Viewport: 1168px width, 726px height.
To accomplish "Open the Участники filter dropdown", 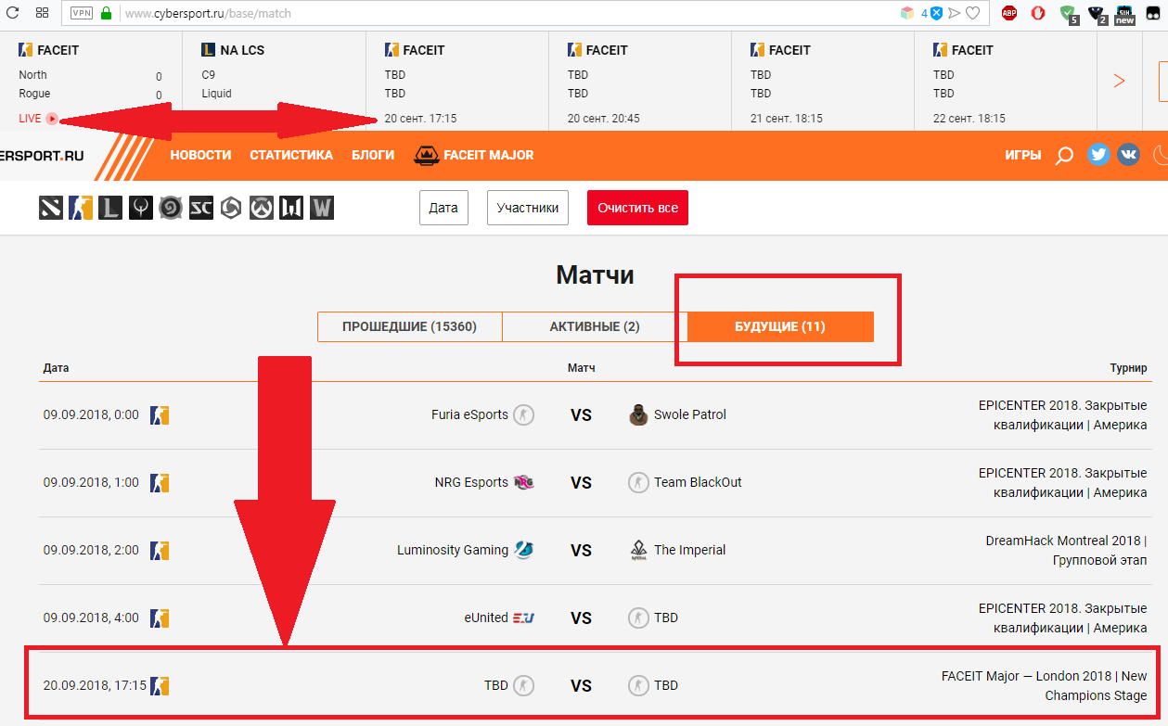I will [528, 208].
